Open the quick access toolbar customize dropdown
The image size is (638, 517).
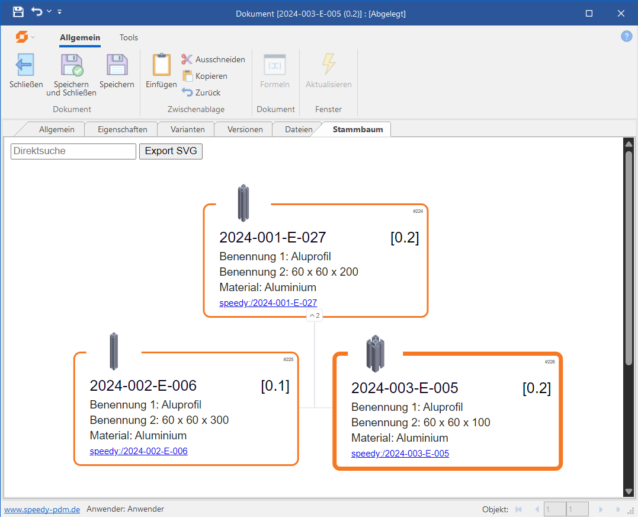[x=60, y=12]
